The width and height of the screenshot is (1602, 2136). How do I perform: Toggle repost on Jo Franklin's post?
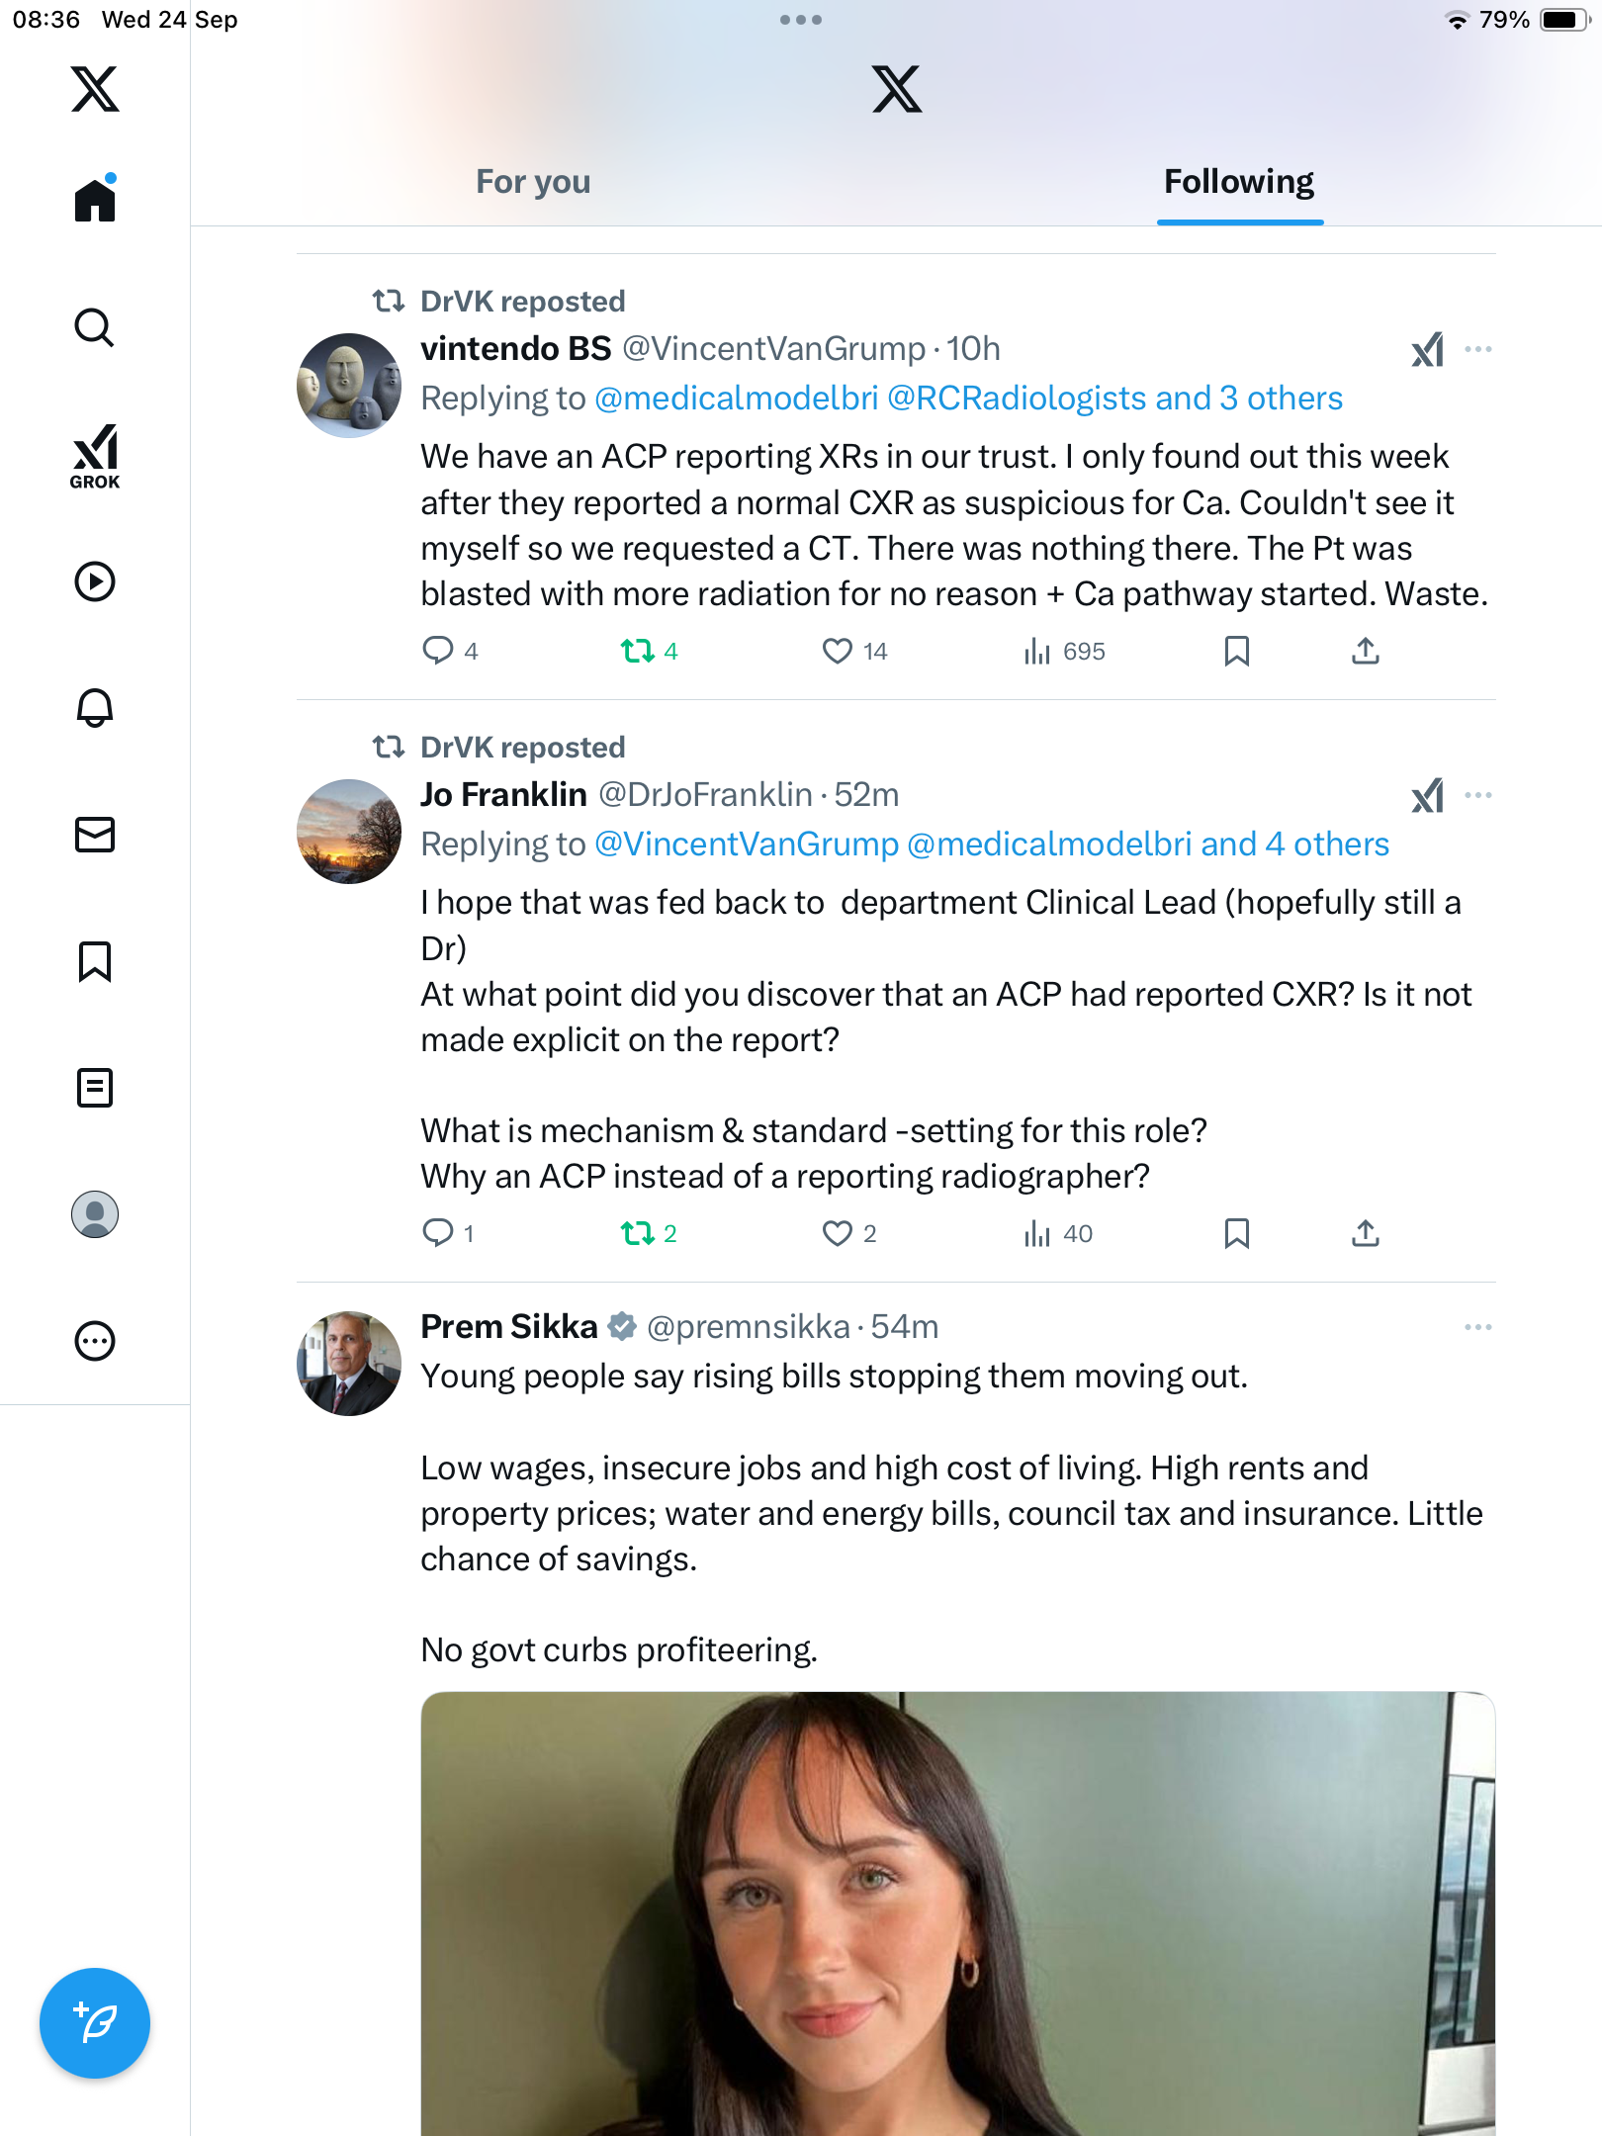coord(638,1233)
